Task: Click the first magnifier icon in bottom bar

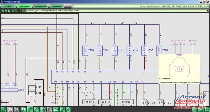Action: 10,109
